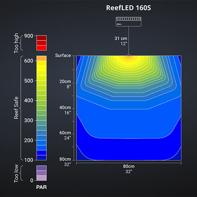
Task: Click the orange hotspot at the water surface
Action: pos(128,56)
